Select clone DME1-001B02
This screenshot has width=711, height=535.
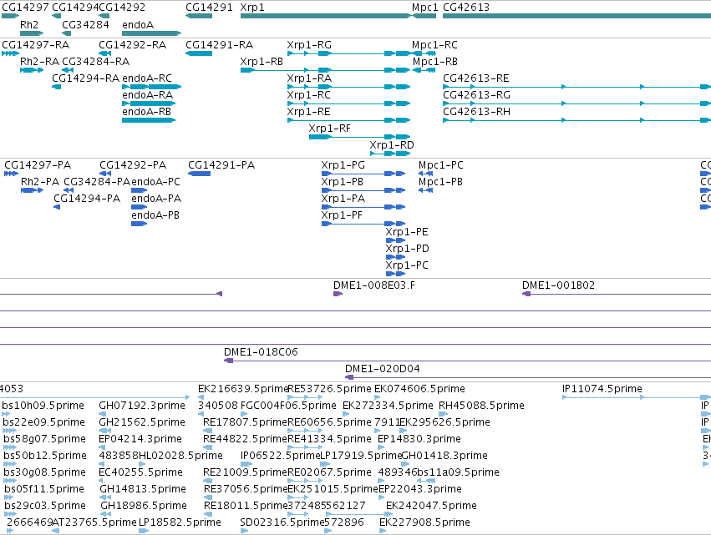point(559,285)
